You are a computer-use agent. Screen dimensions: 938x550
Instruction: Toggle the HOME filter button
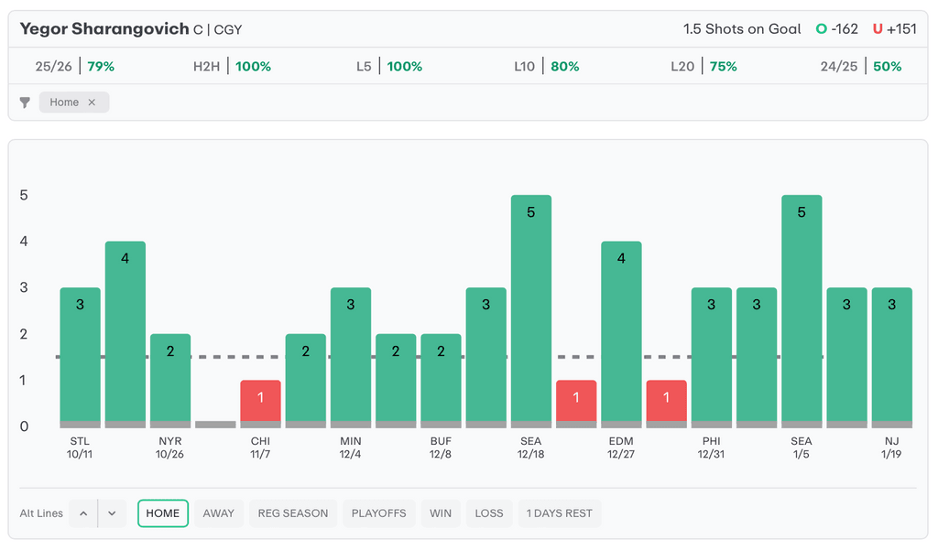pyautogui.click(x=163, y=513)
